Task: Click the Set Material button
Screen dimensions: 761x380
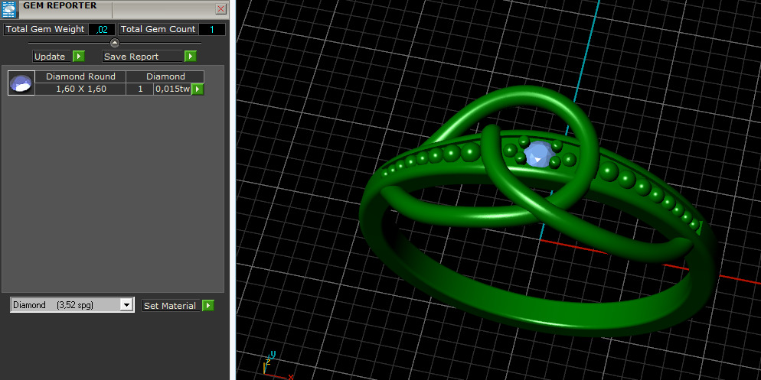Action: coord(171,306)
